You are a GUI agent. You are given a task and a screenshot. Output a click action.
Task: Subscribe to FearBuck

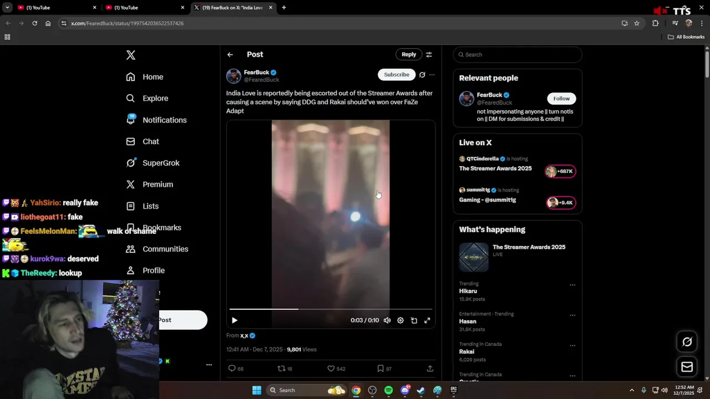point(397,74)
